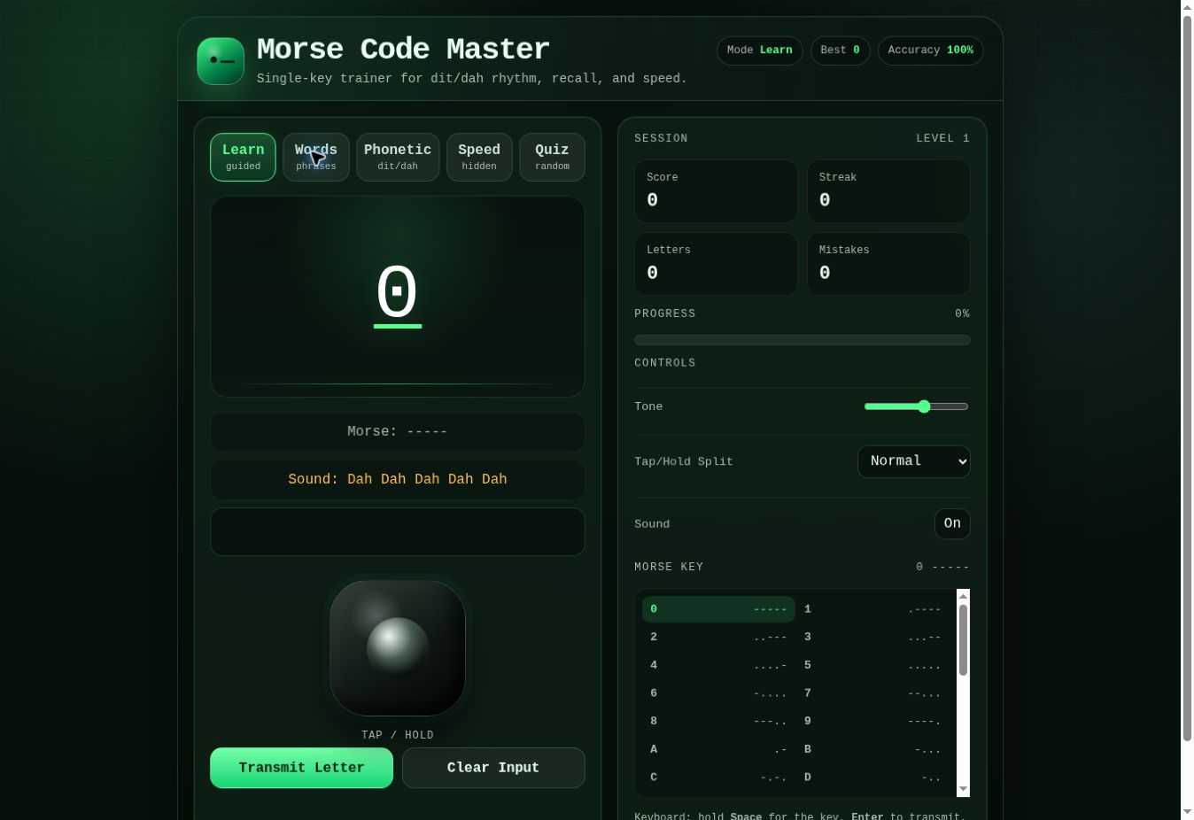Select the 4 entry in Morse key
Viewport: 1194px width, 820px height.
[718, 665]
